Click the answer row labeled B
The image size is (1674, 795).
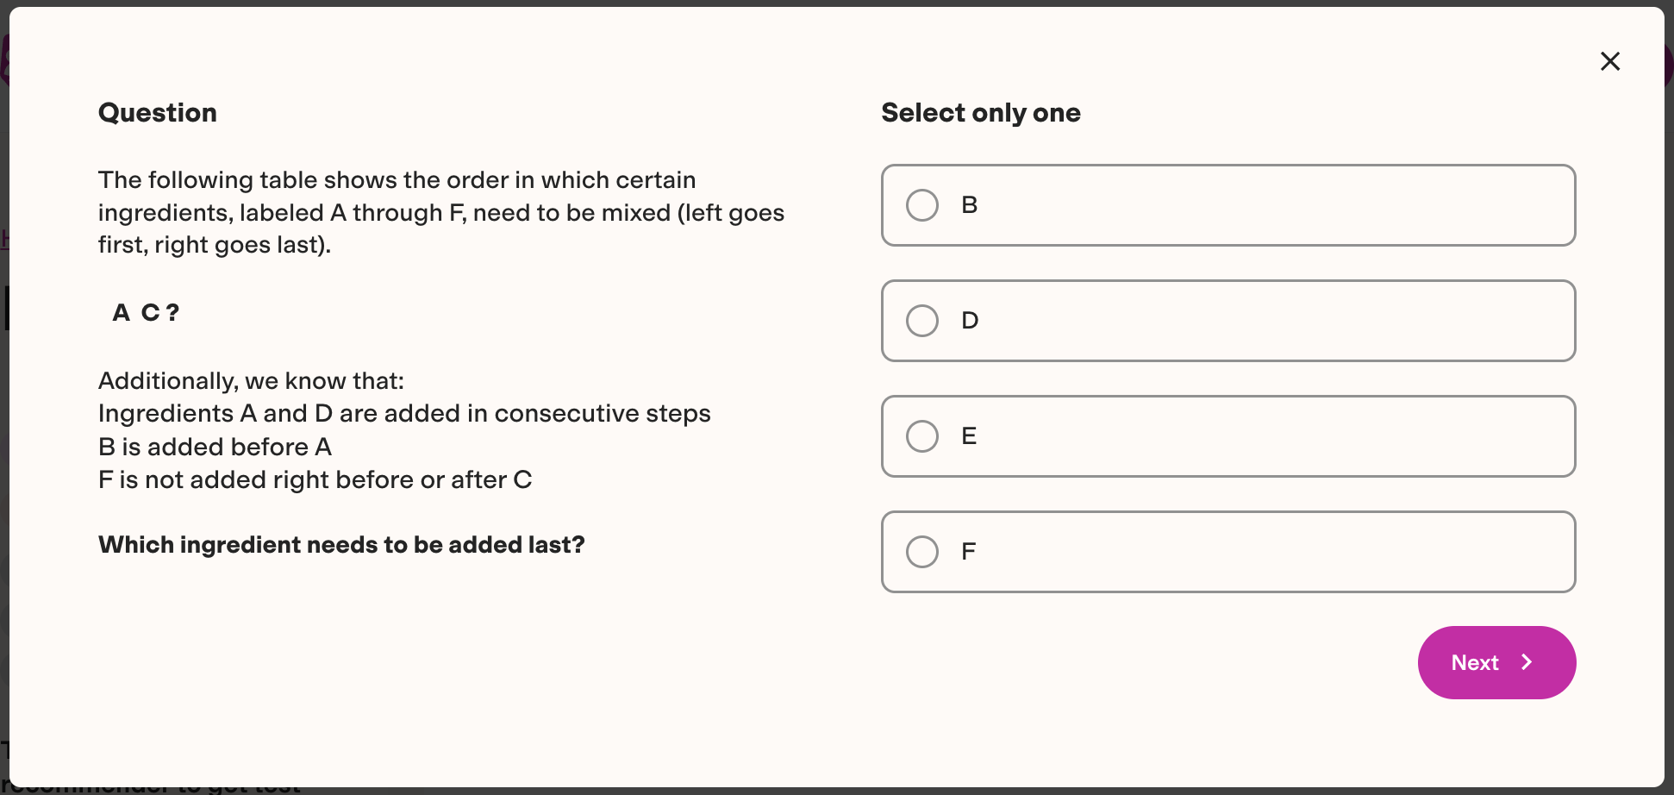point(1227,205)
